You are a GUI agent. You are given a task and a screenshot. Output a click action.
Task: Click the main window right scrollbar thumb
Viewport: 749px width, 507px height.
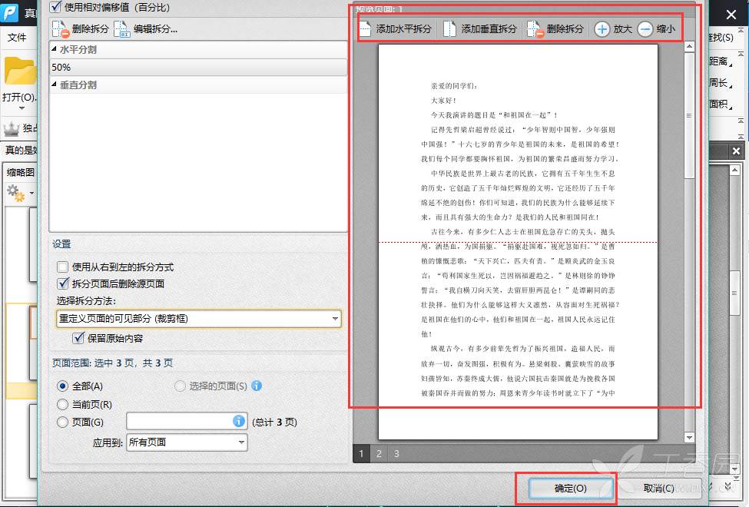pos(734,293)
